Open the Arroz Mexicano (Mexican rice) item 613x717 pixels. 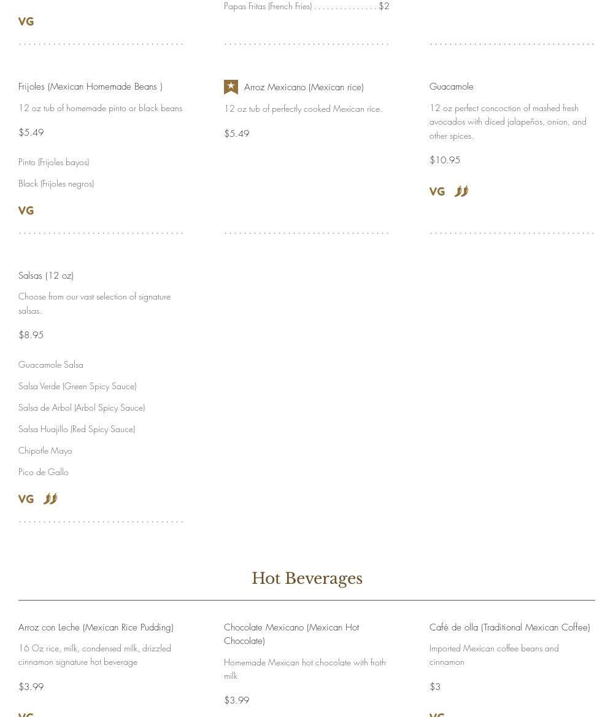pyautogui.click(x=304, y=87)
